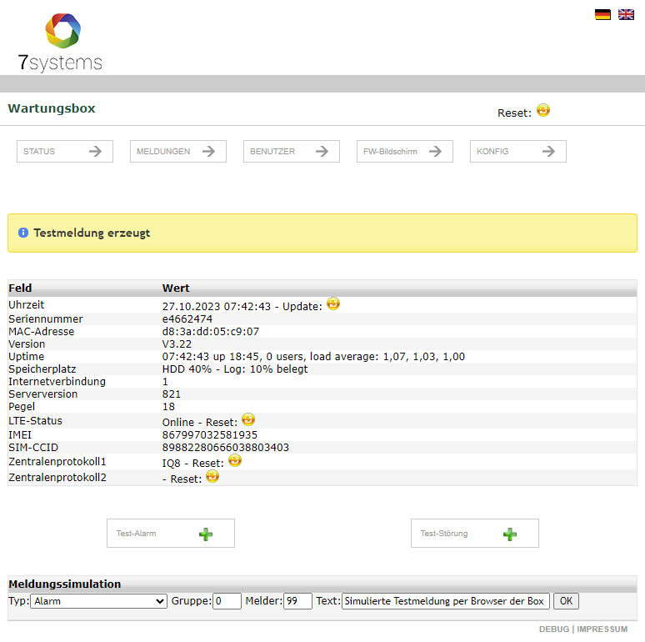The height and width of the screenshot is (642, 645).
Task: Click into the Gruppe input field
Action: click(227, 601)
